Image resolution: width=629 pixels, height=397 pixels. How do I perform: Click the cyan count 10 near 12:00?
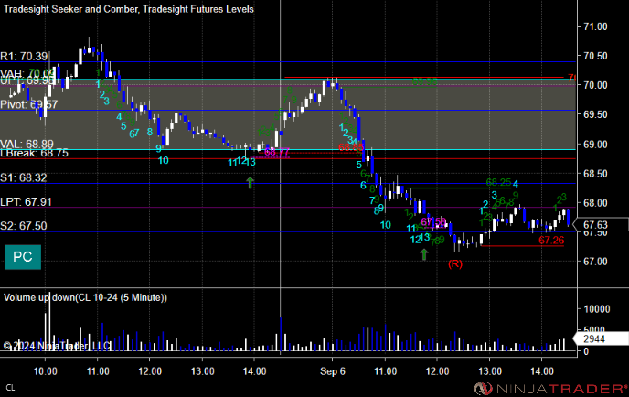pyautogui.click(x=164, y=161)
